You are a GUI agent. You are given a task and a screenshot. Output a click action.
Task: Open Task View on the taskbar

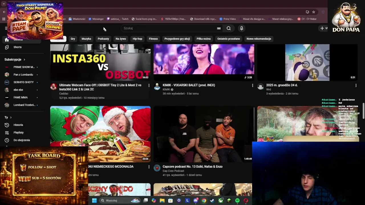[x=145, y=200]
